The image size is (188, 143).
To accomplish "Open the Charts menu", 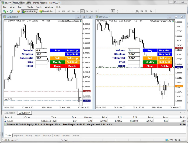I will coord(30,7).
